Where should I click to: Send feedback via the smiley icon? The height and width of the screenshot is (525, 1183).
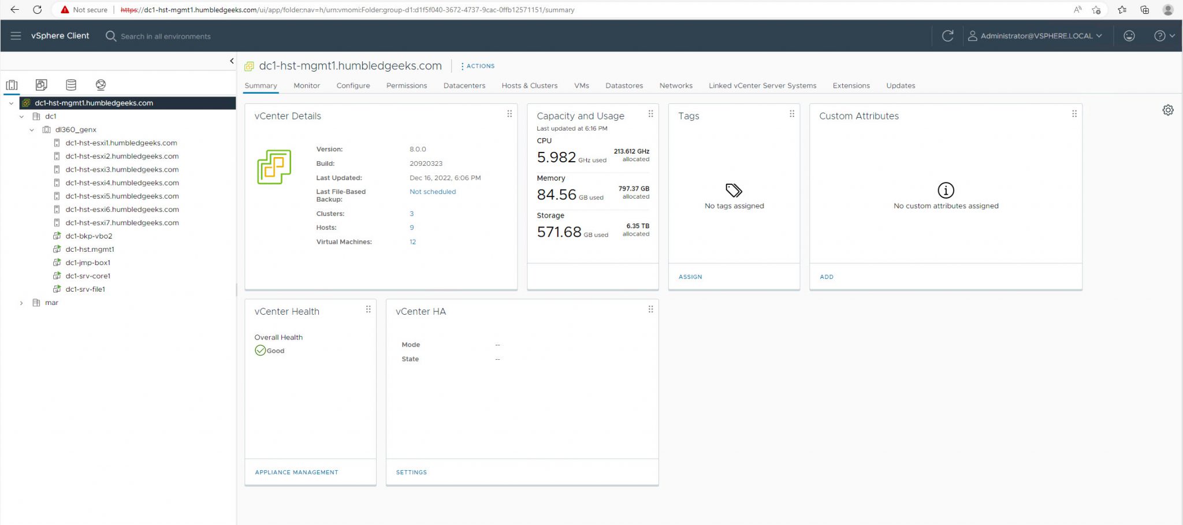pos(1129,35)
